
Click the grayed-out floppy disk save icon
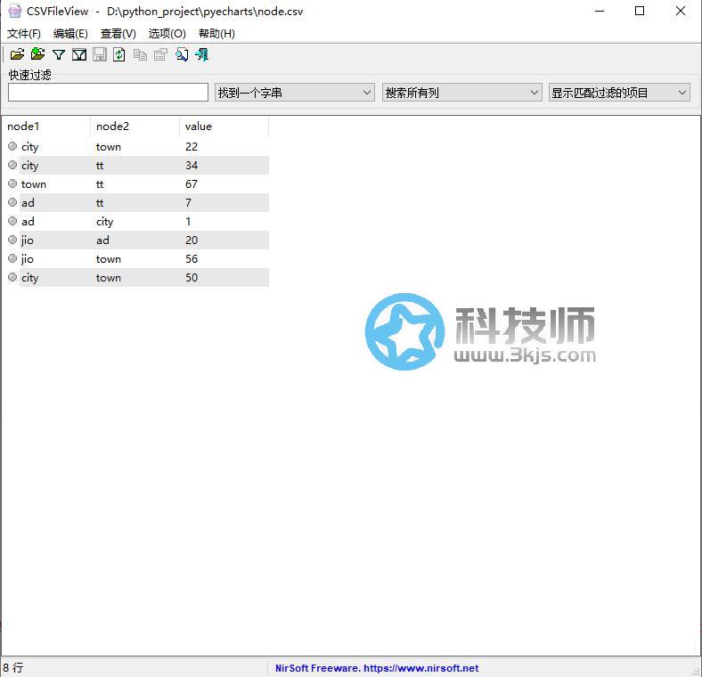coord(100,54)
